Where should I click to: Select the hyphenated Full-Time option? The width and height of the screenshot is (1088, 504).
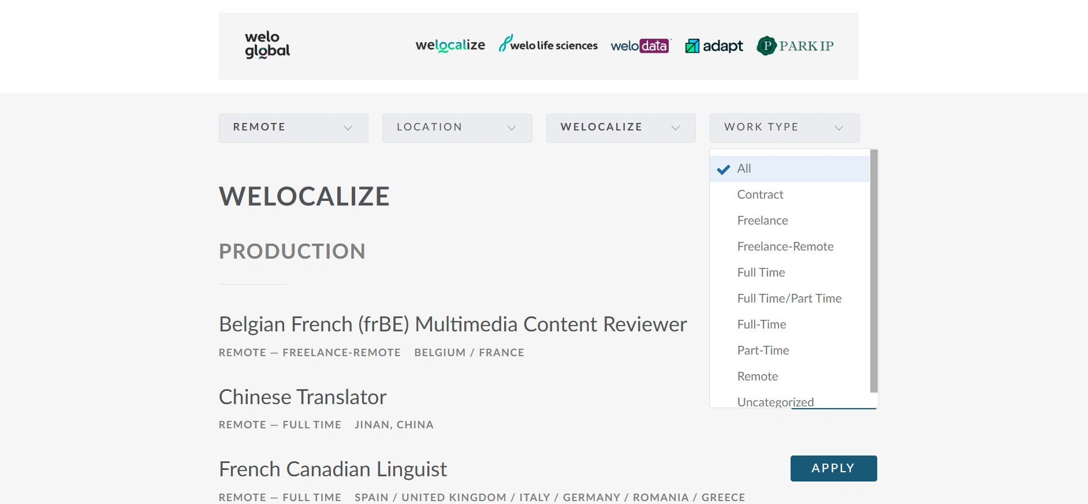[789, 324]
